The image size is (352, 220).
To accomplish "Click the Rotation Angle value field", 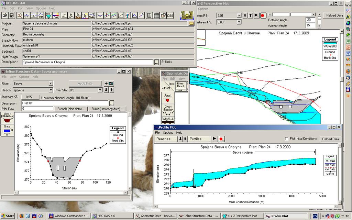I will tap(310, 20).
